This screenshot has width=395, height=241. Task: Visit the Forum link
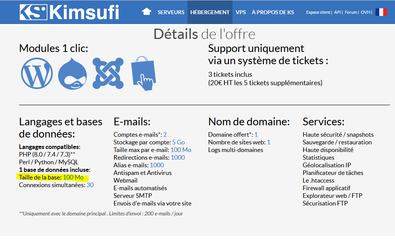pos(350,12)
